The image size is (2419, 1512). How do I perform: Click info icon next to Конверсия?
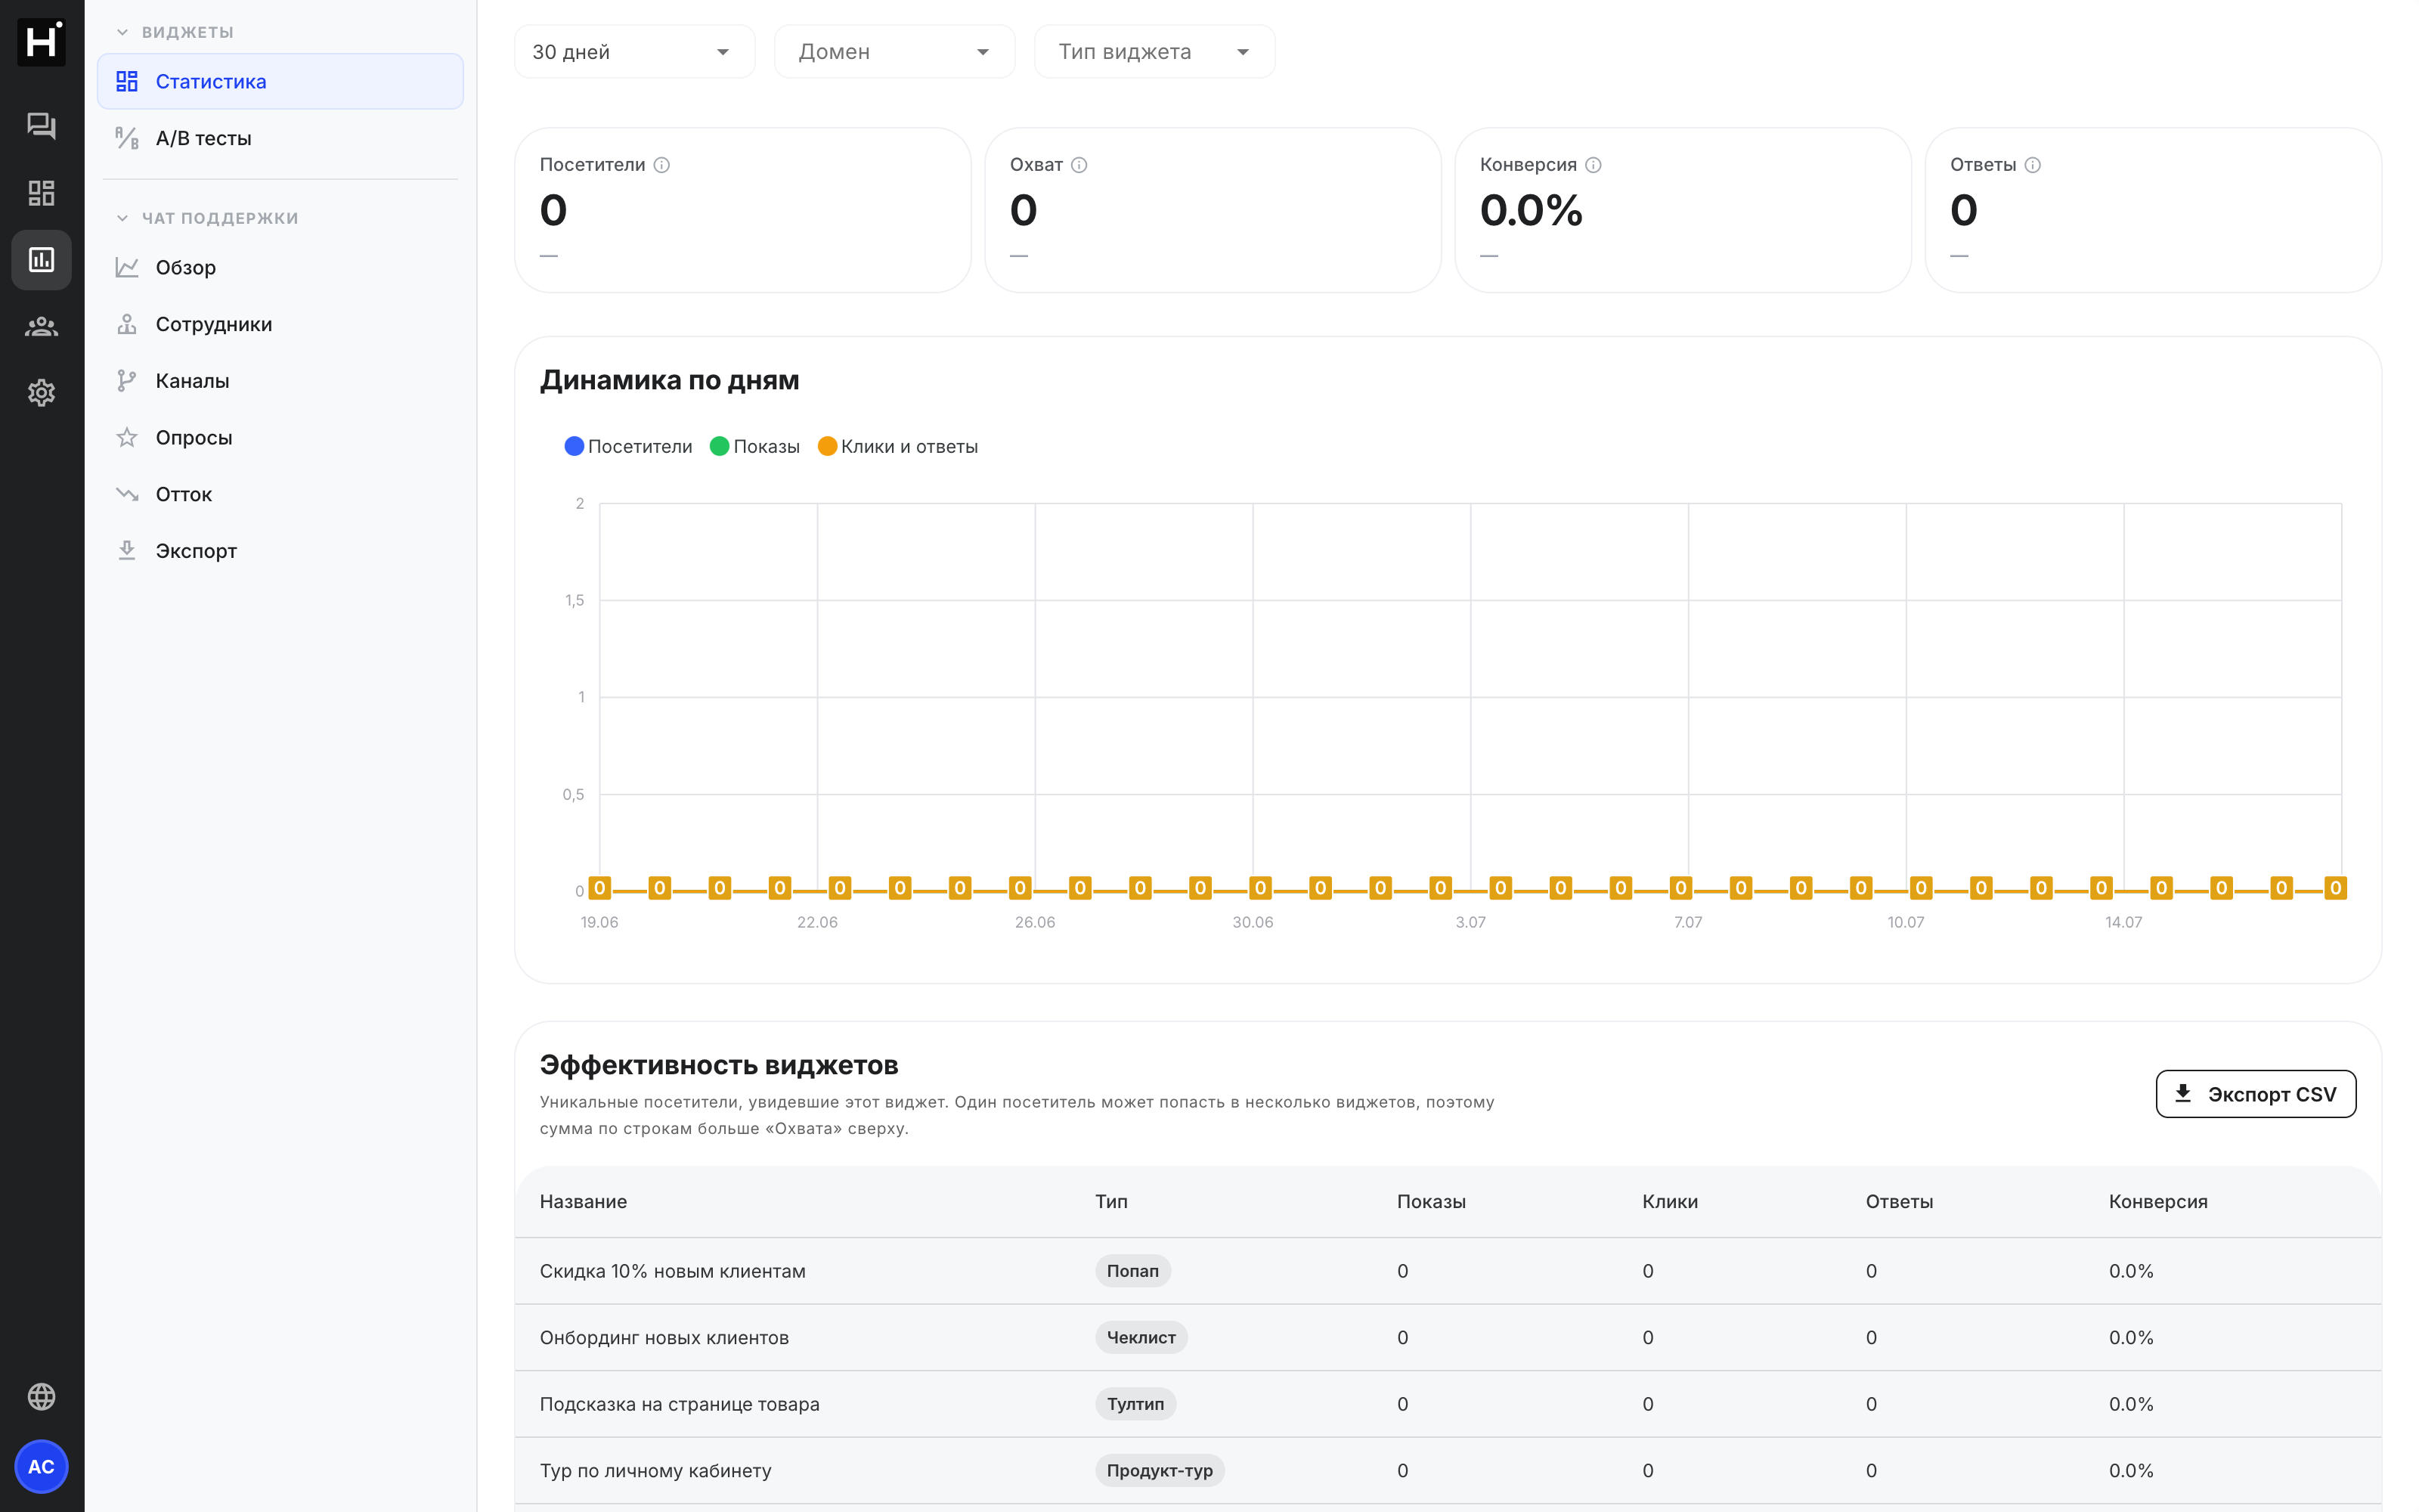click(x=1594, y=165)
